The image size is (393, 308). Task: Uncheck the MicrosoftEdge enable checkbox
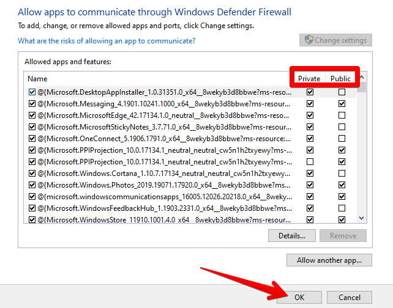click(32, 116)
